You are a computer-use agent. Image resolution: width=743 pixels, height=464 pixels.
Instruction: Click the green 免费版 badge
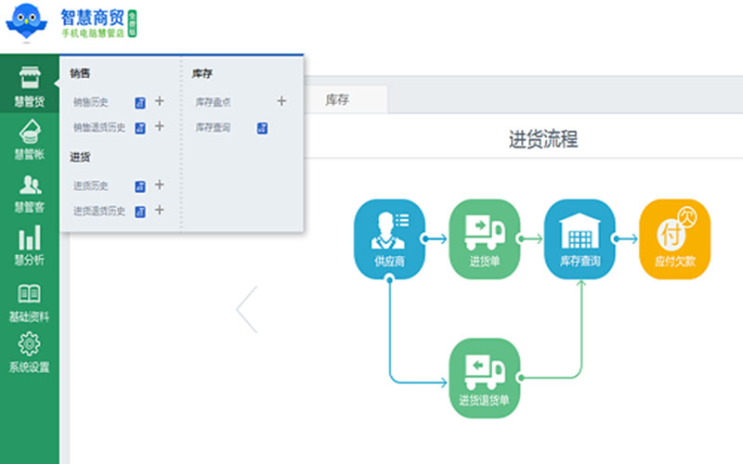(x=132, y=24)
